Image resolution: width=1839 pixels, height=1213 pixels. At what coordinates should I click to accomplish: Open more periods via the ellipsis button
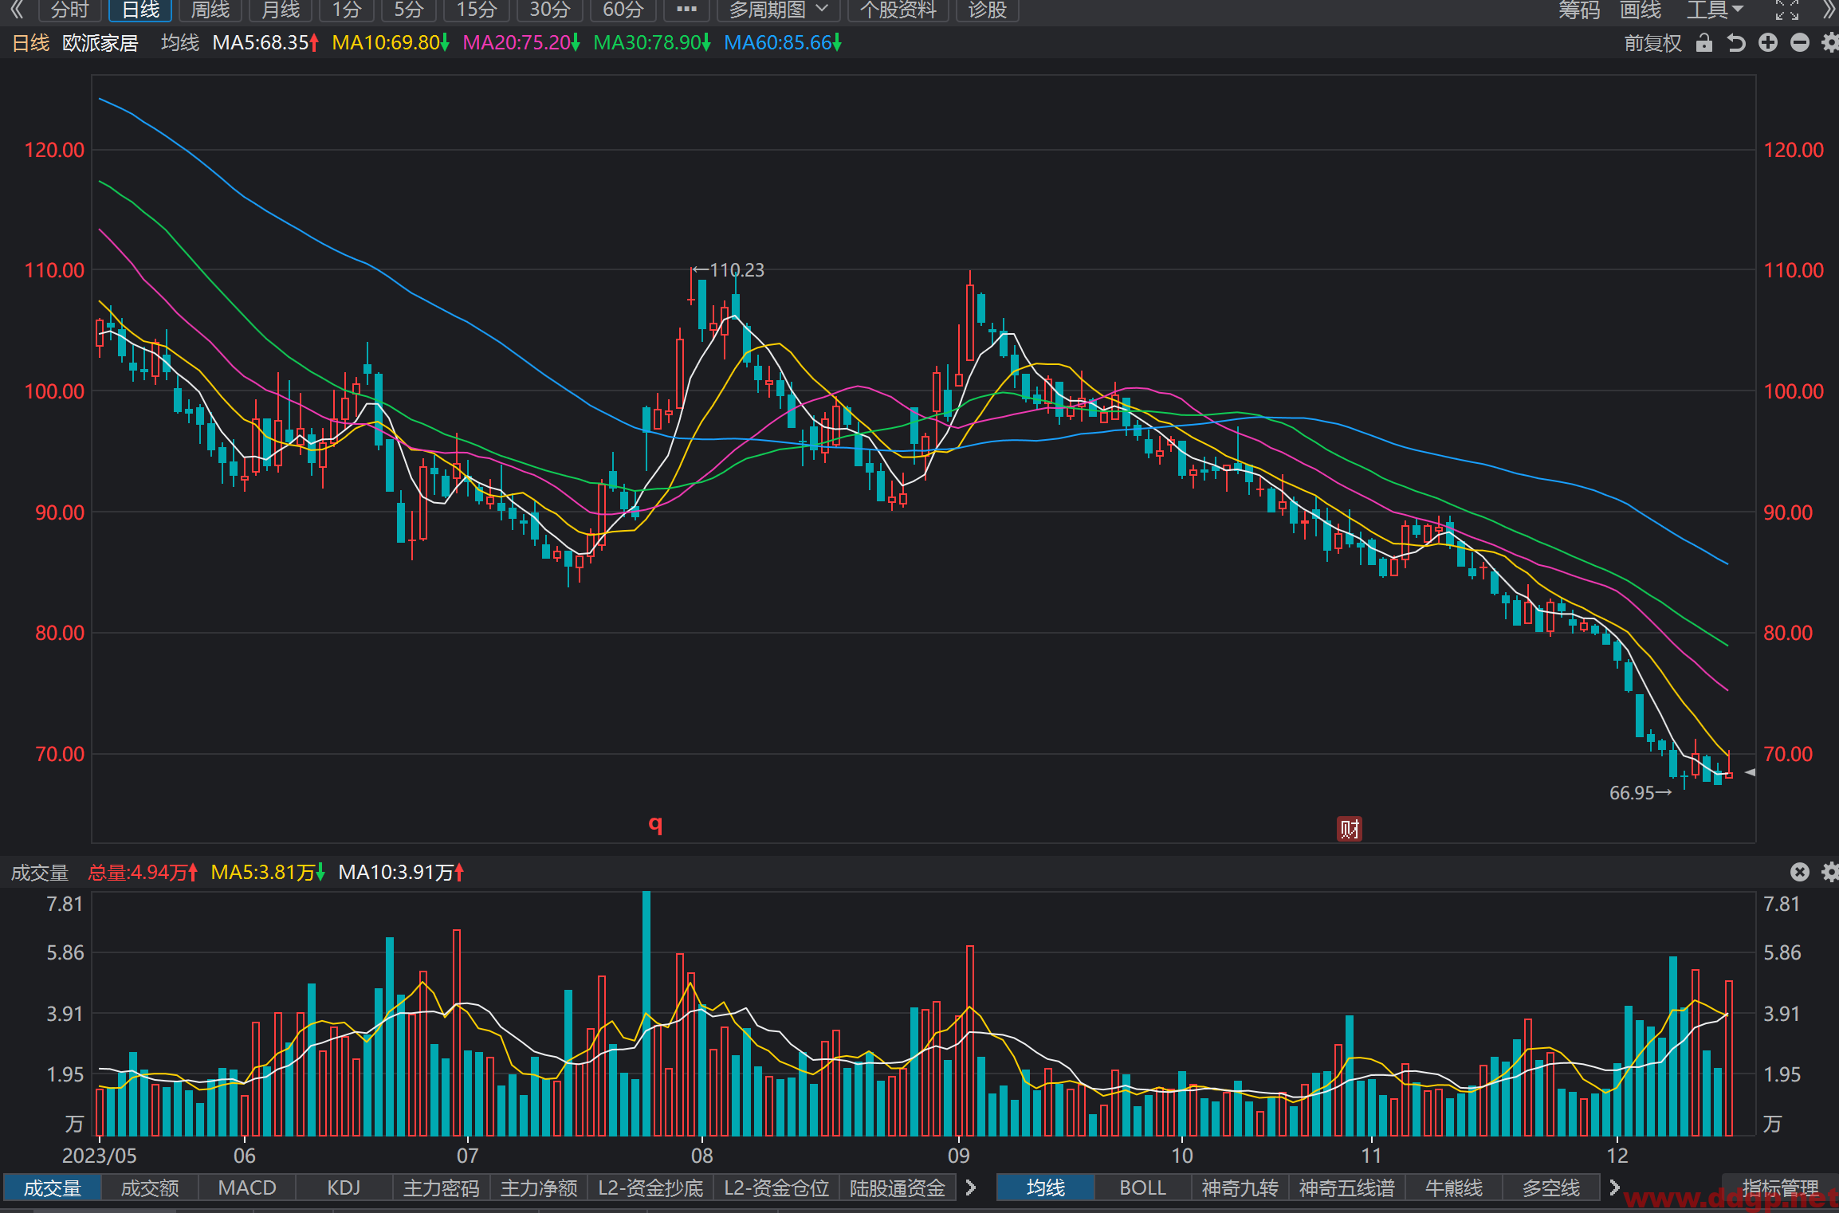686,10
